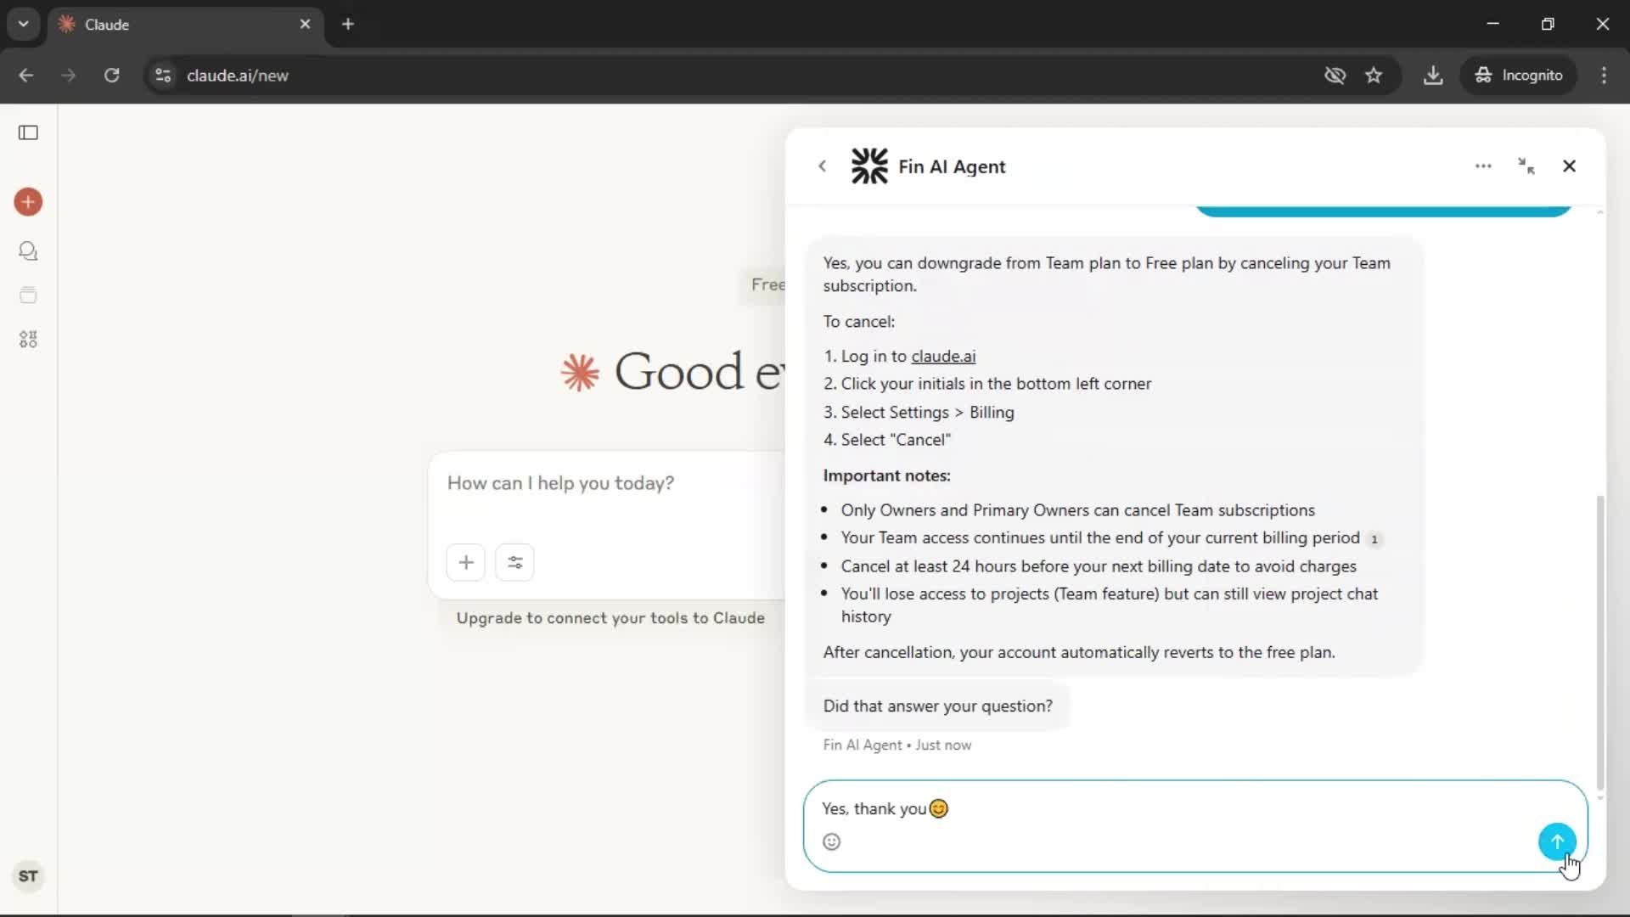View site information icon in address bar
Image resolution: width=1630 pixels, height=917 pixels.
pos(163,76)
